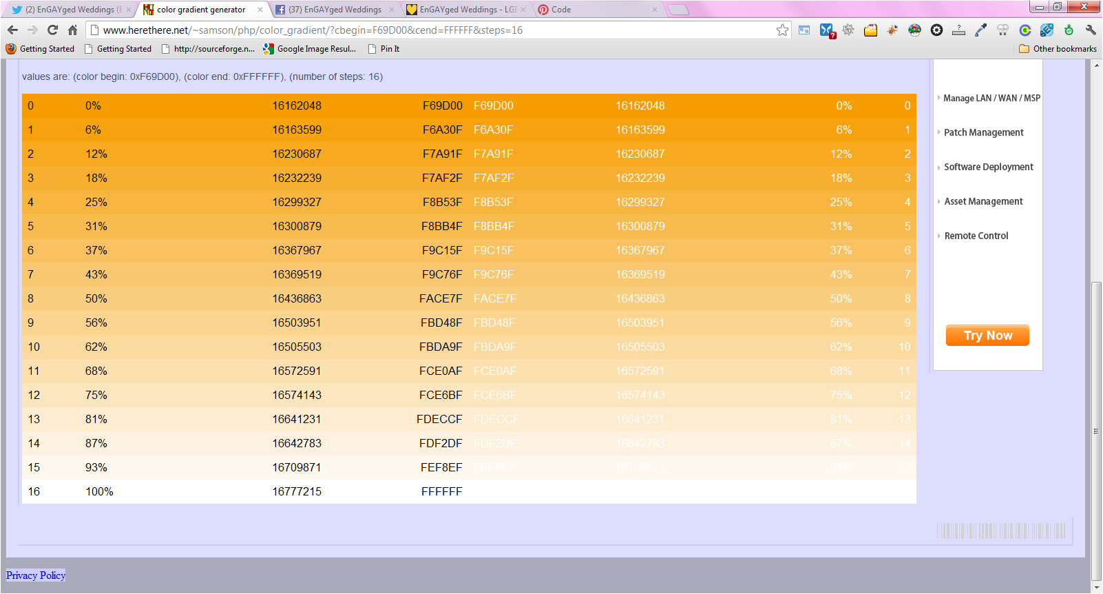Open the blue SEO globe extension icon
This screenshot has height=594, width=1103.
(1047, 30)
